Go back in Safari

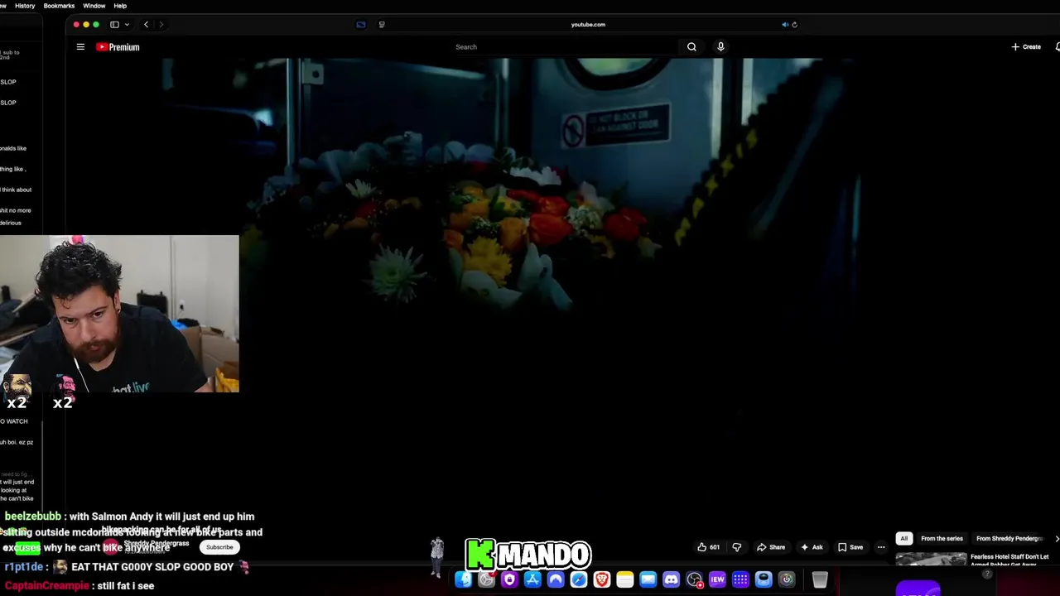146,25
